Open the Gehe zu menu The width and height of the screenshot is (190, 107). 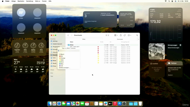coord(38,1)
